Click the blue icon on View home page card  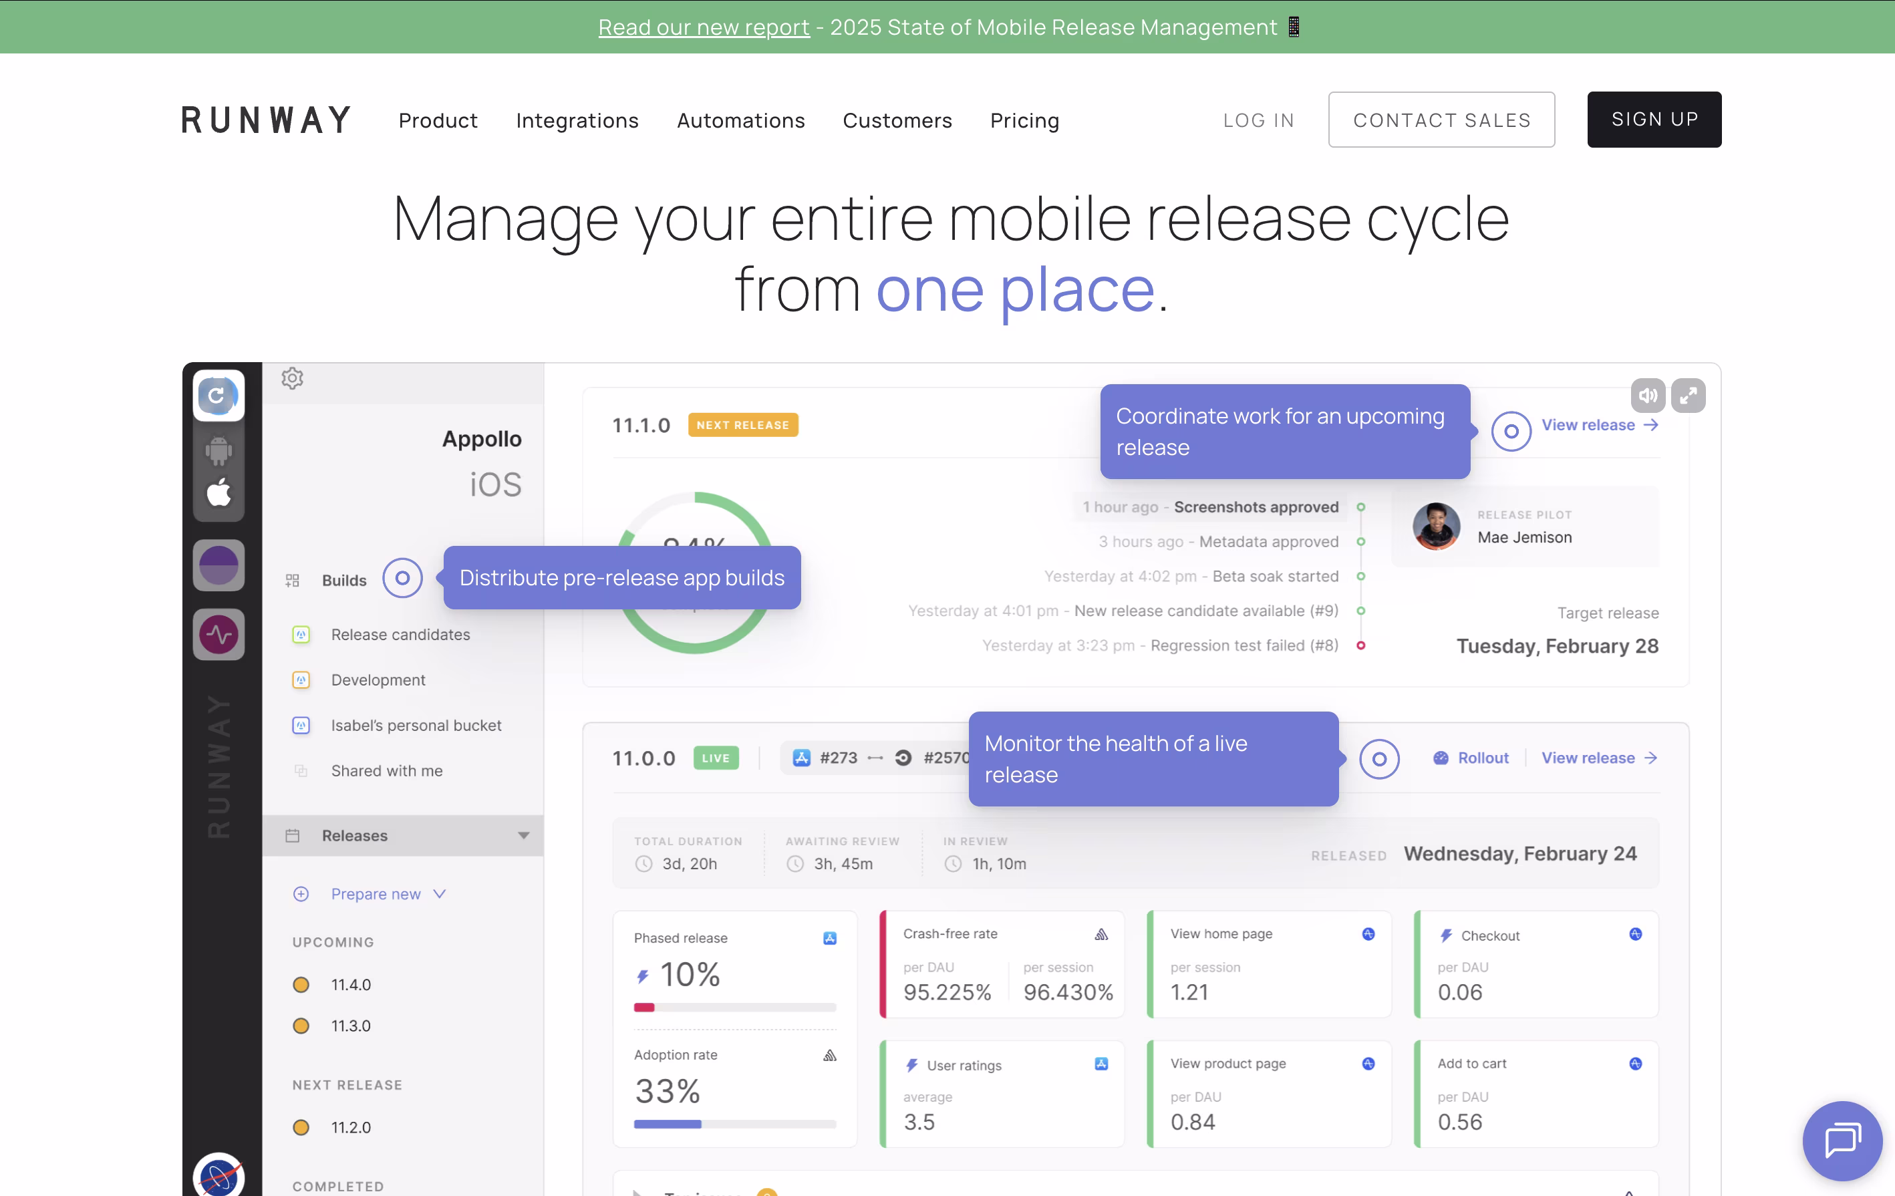tap(1368, 934)
